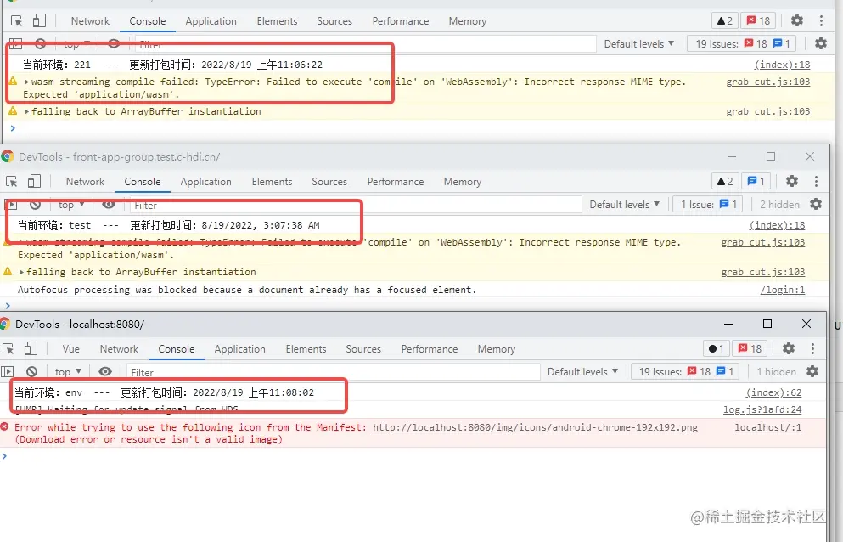
Task: Focus Filter field in localhost DevTools console
Action: coord(333,372)
